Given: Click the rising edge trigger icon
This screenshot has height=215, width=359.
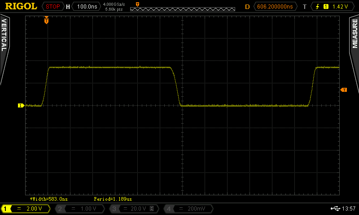Looking at the screenshot, I should [x=319, y=7].
